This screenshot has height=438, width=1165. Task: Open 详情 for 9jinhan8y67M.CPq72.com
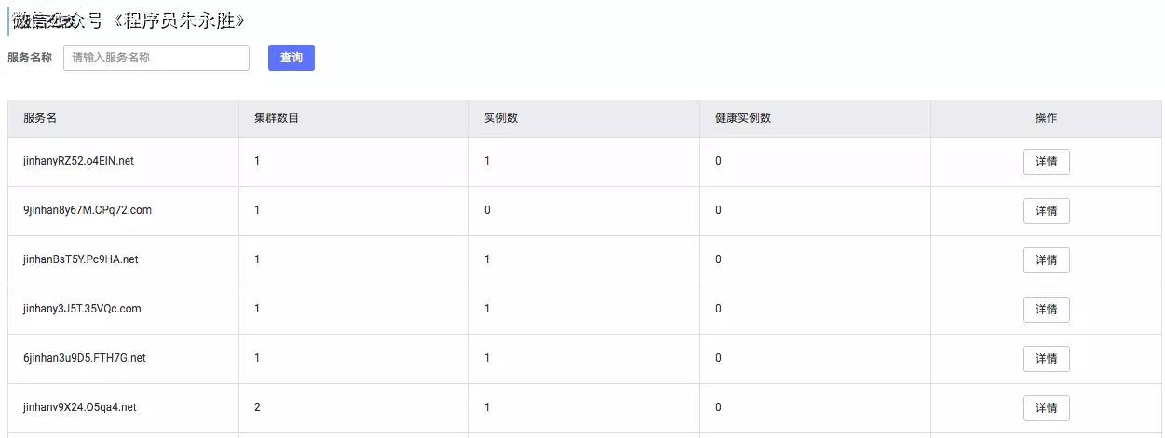[1046, 210]
